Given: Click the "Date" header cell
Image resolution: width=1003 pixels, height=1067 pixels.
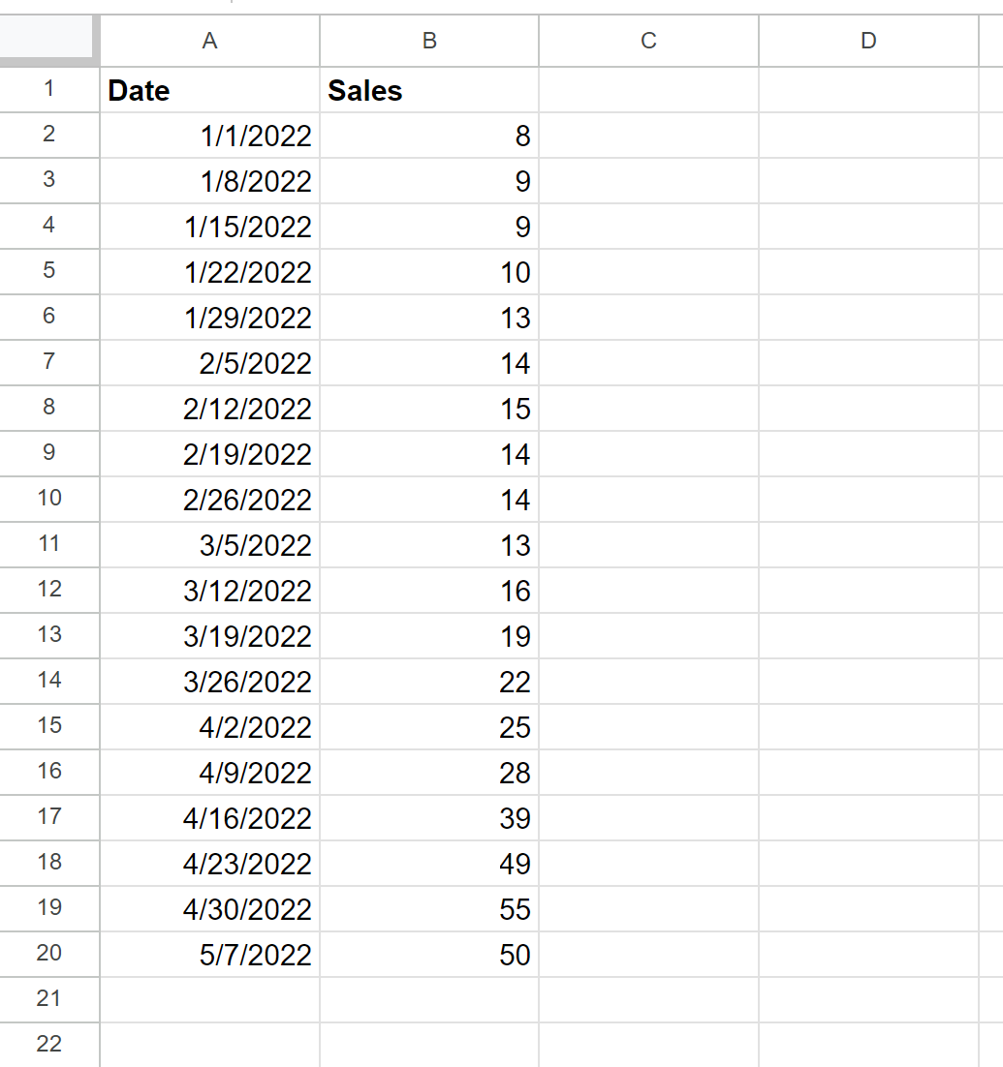Looking at the screenshot, I should [209, 90].
